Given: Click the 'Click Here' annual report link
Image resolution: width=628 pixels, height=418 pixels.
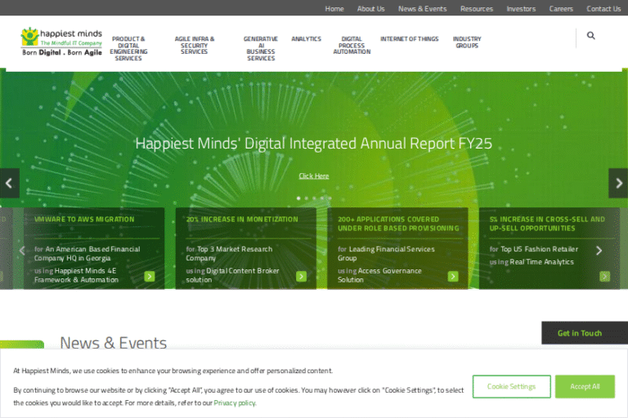Looking at the screenshot, I should (x=314, y=176).
